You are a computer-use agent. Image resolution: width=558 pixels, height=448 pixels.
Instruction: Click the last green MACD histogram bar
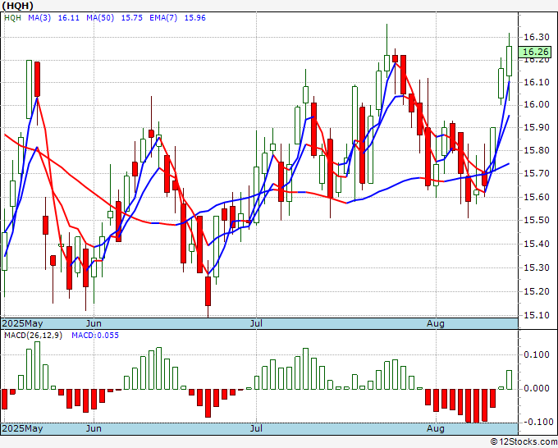point(510,380)
